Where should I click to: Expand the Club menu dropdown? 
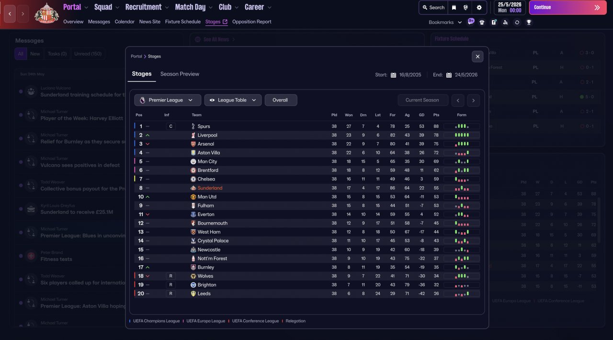point(237,8)
